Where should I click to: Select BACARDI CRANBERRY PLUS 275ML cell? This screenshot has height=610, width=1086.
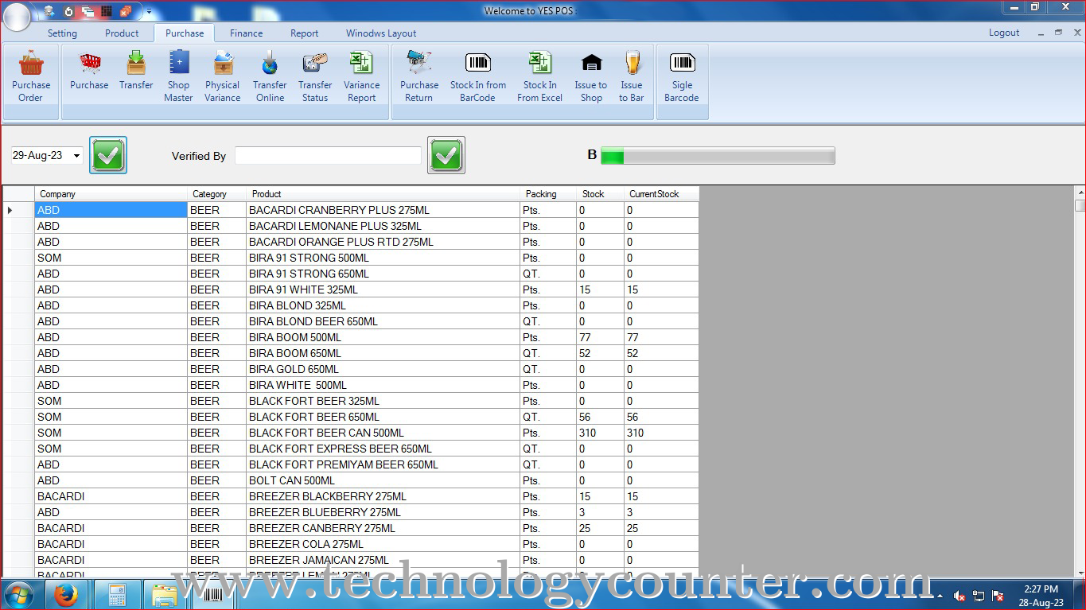tap(383, 210)
